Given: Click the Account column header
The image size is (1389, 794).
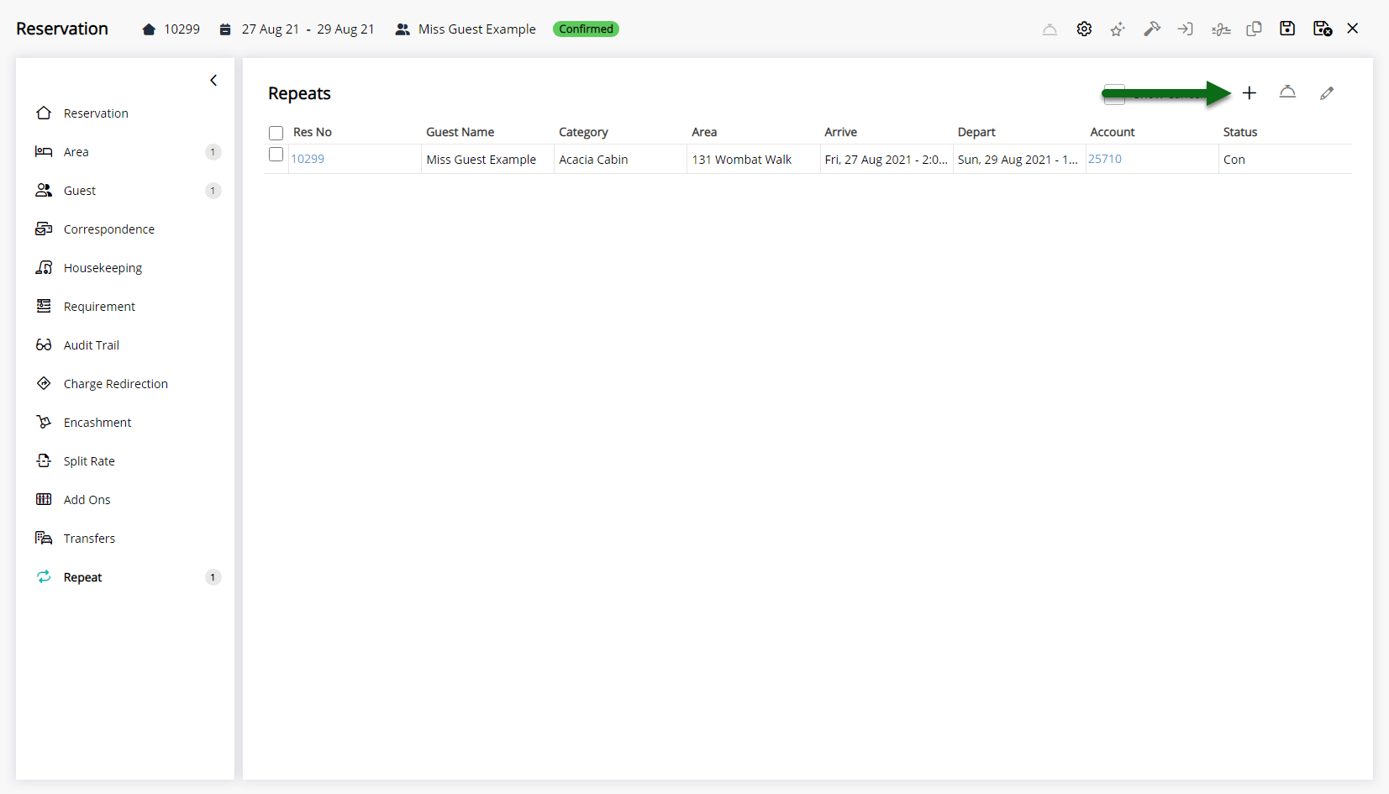Looking at the screenshot, I should tap(1113, 132).
